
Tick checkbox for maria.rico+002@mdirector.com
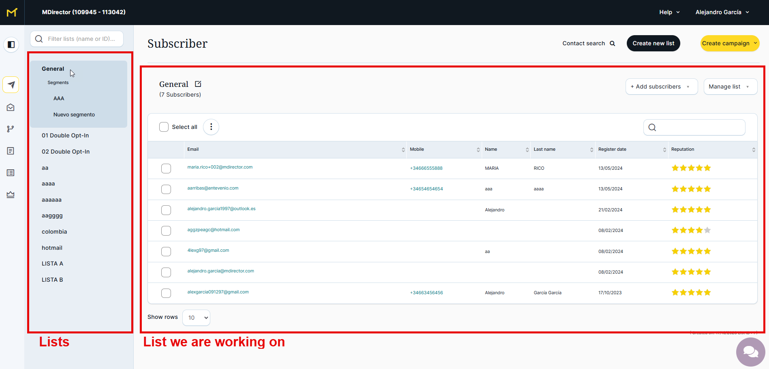pos(166,169)
